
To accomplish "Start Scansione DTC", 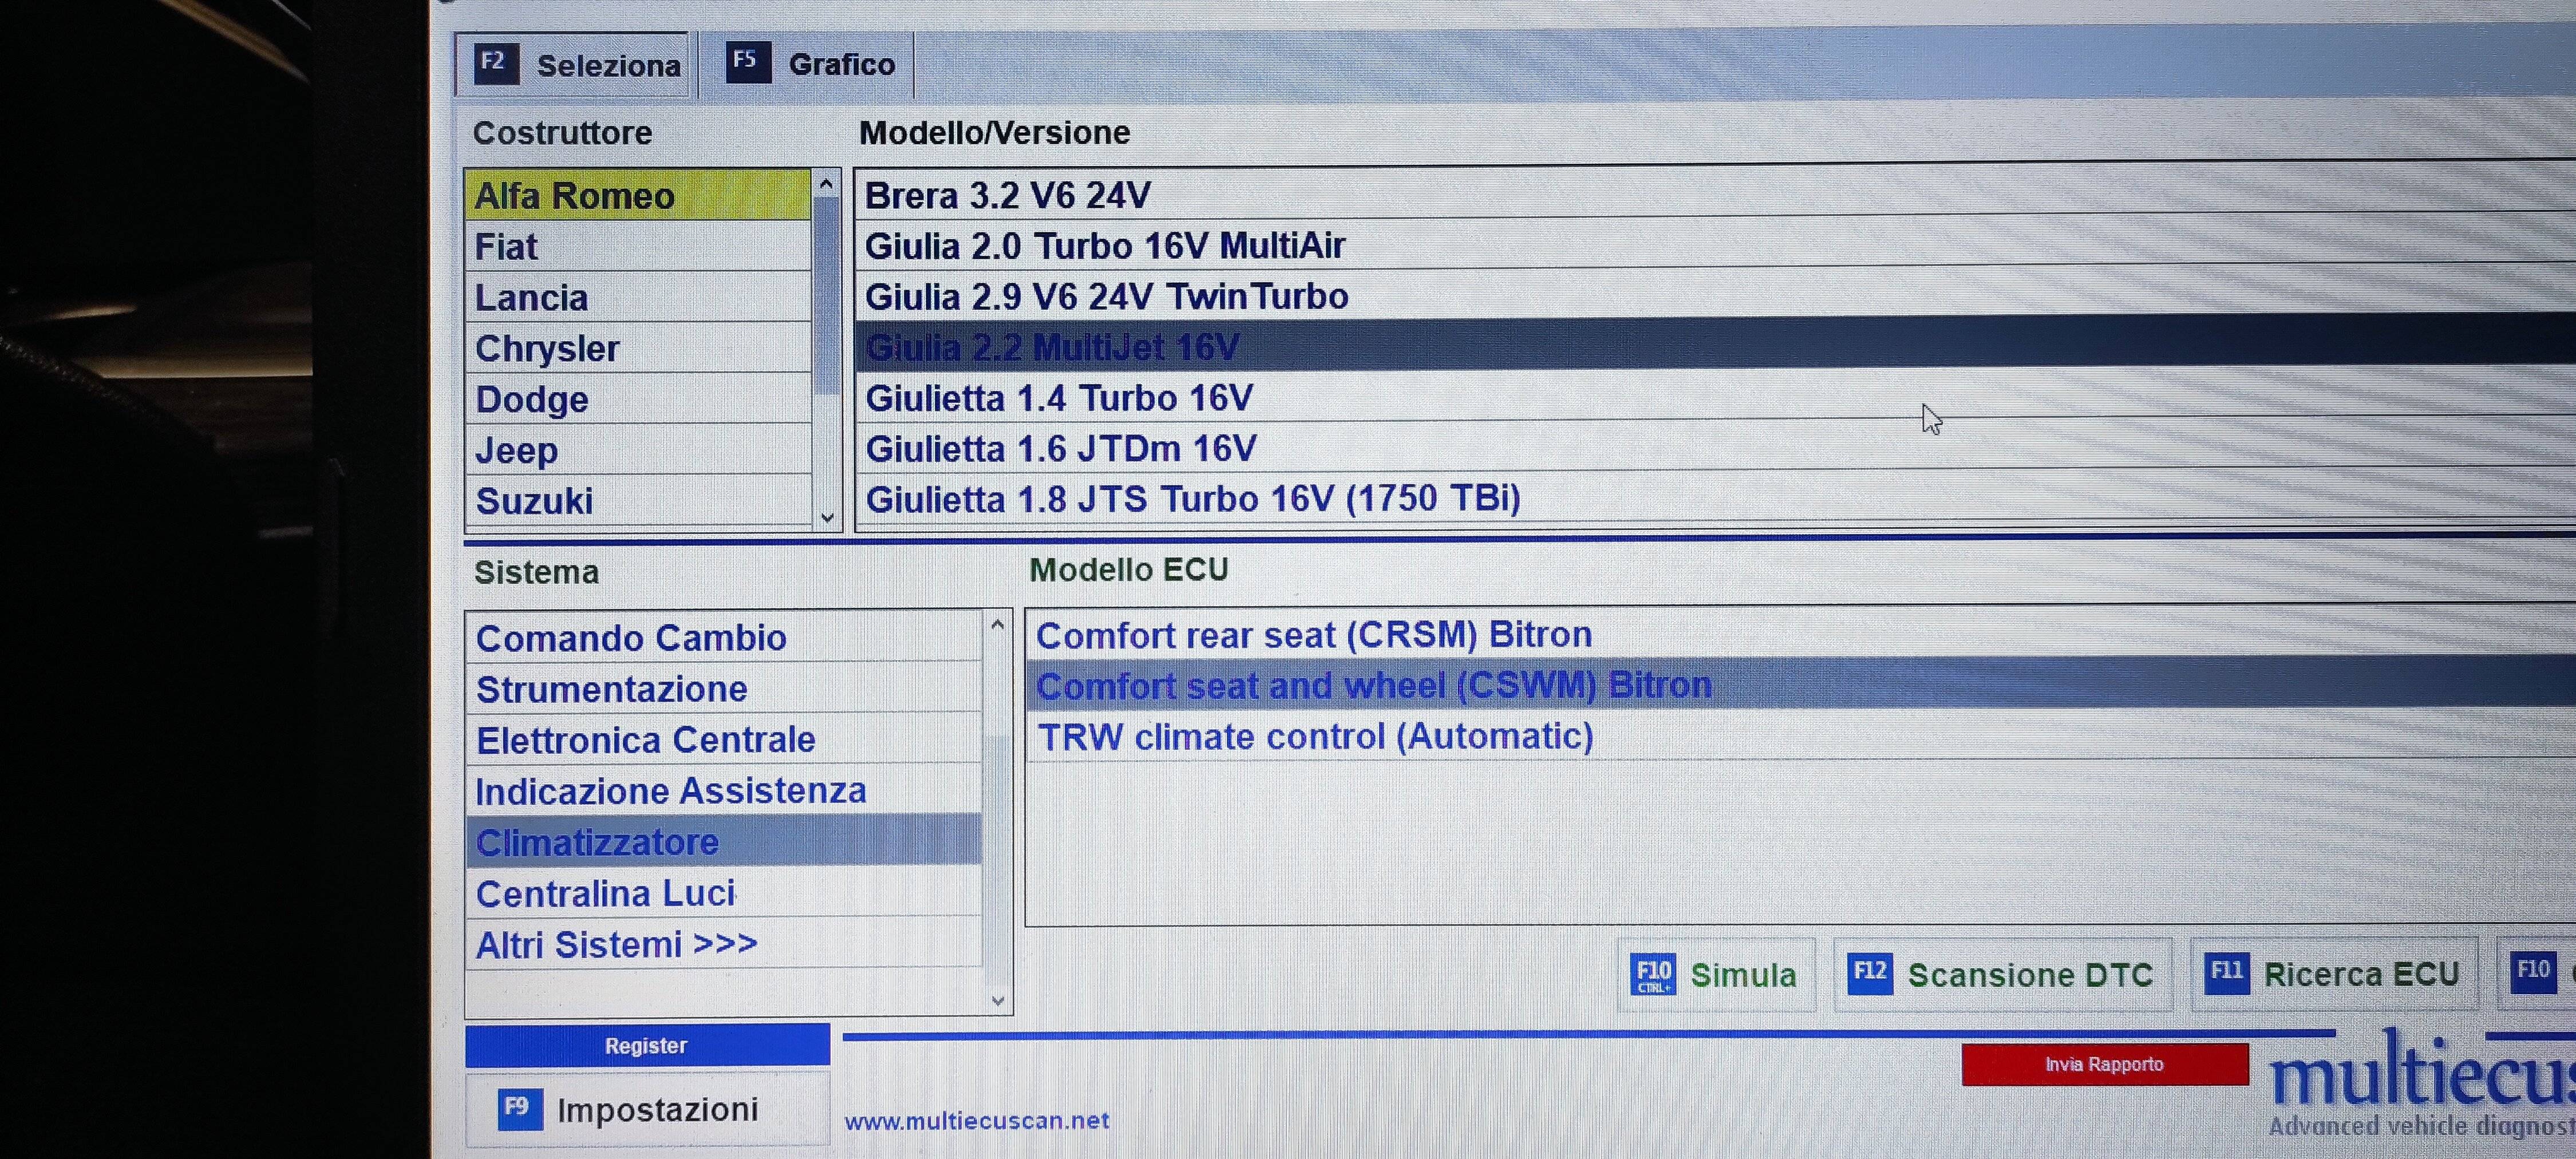I will 2002,974.
